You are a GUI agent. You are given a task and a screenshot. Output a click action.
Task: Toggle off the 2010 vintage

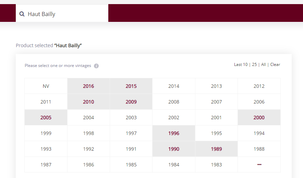pos(88,102)
